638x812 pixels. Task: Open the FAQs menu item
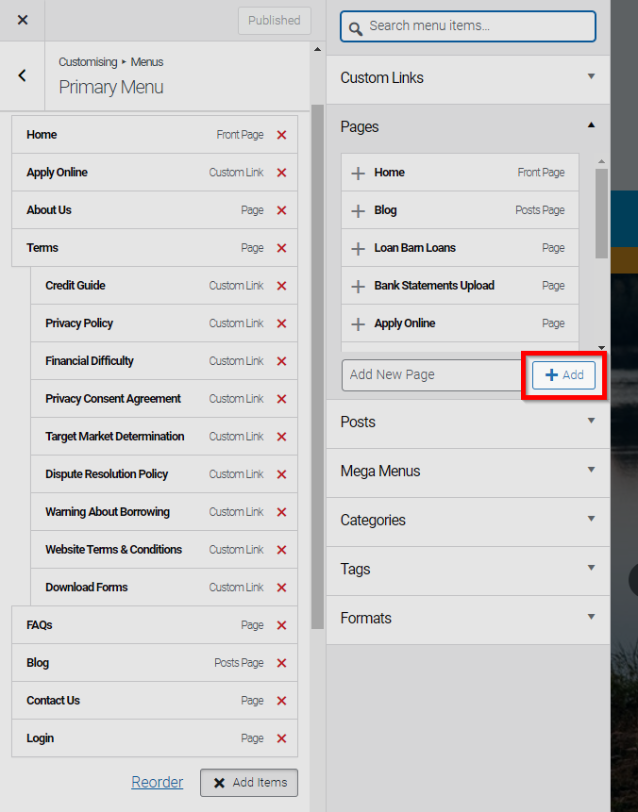[x=155, y=625]
